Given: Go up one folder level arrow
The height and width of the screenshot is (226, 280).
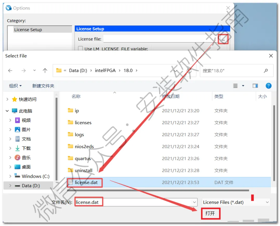Looking at the screenshot, I should (45, 70).
